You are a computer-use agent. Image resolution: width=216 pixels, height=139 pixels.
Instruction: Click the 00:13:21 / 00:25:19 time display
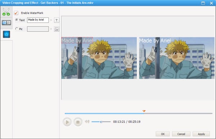[x=127, y=122]
